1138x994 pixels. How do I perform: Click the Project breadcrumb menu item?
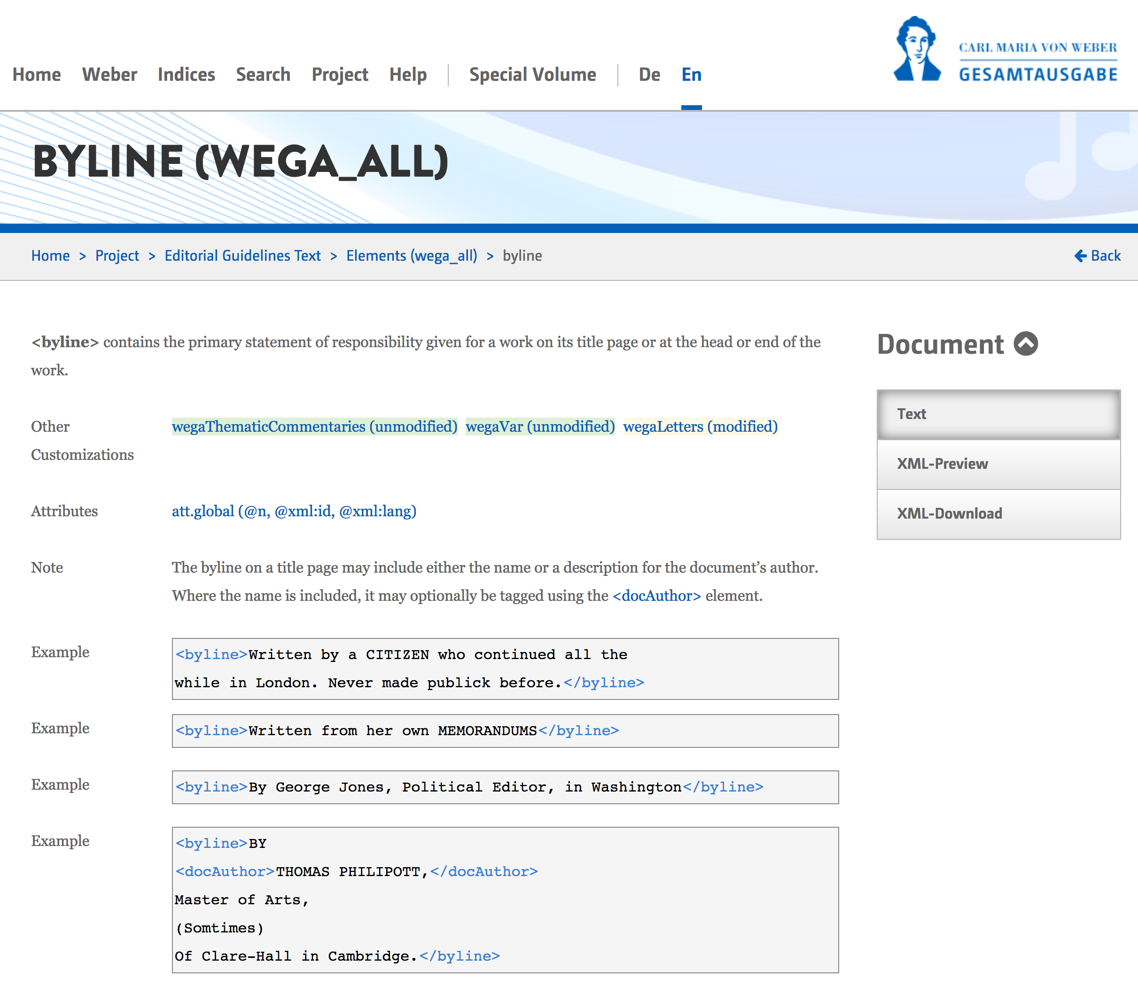pos(116,256)
